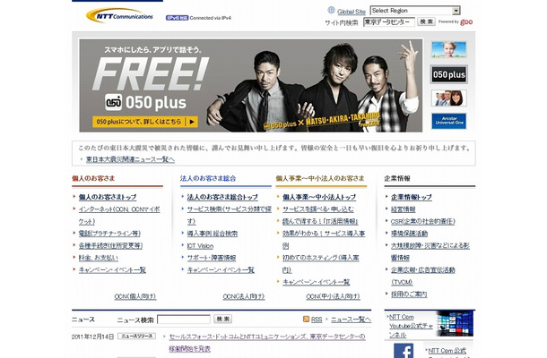547x358 pixels.
Task: Open 企業広報・広告宣伝活動(TVCM) link
Action: 423,277
